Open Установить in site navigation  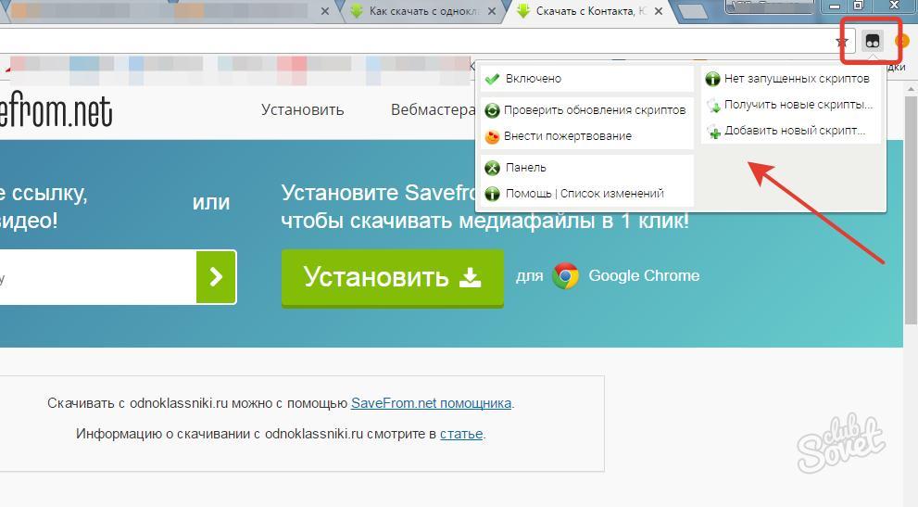click(x=302, y=109)
